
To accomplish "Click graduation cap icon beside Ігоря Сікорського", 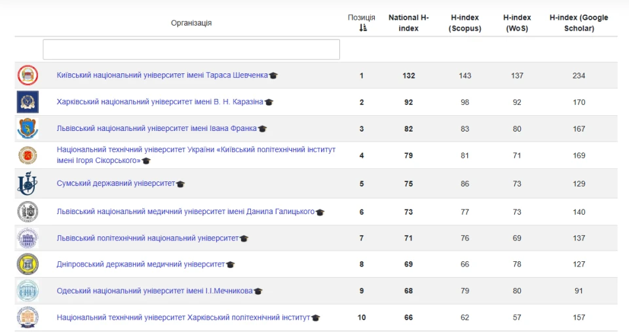I will (146, 161).
